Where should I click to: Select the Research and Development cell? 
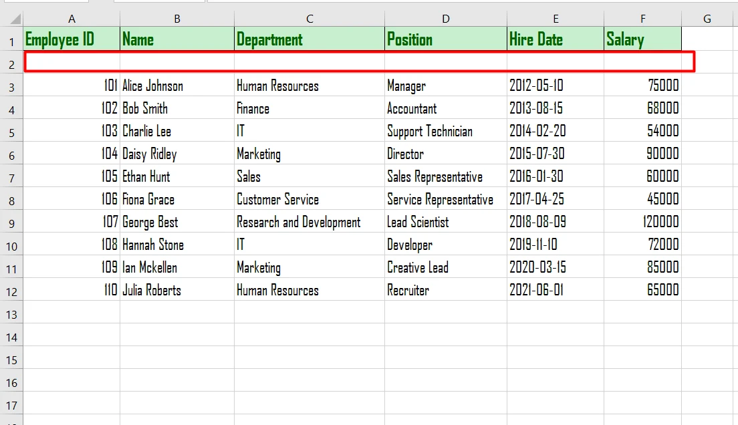click(x=310, y=222)
